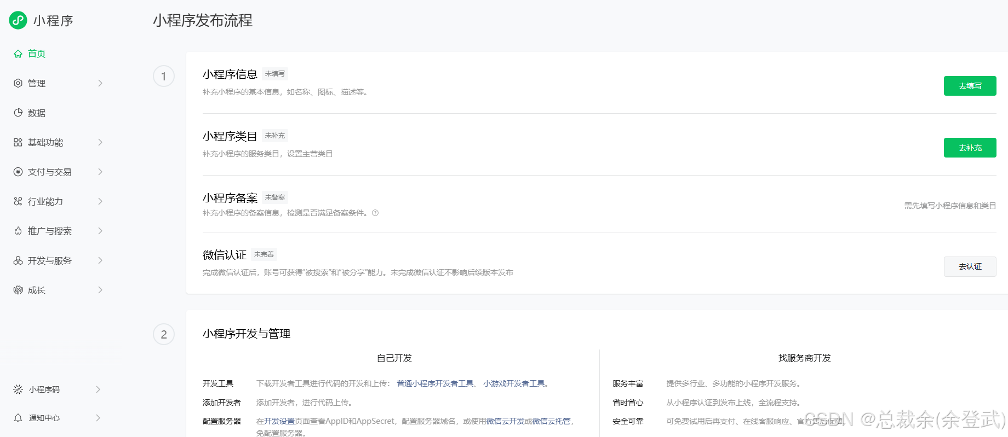Open the 微信云托管 link

point(551,421)
